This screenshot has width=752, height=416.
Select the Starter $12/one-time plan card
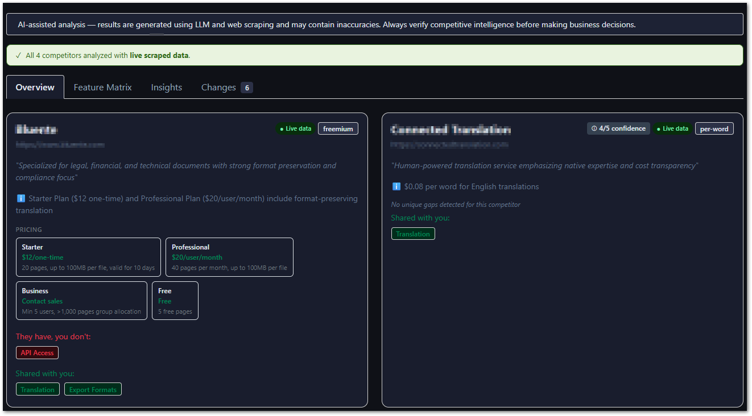88,257
